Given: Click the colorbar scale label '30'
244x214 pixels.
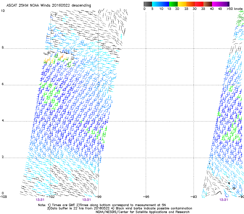Looking at the screenshot, I should pos(195,9).
